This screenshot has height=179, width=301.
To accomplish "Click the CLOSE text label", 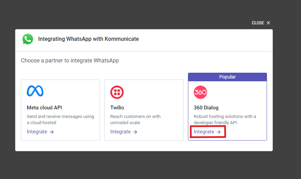I will click(258, 23).
